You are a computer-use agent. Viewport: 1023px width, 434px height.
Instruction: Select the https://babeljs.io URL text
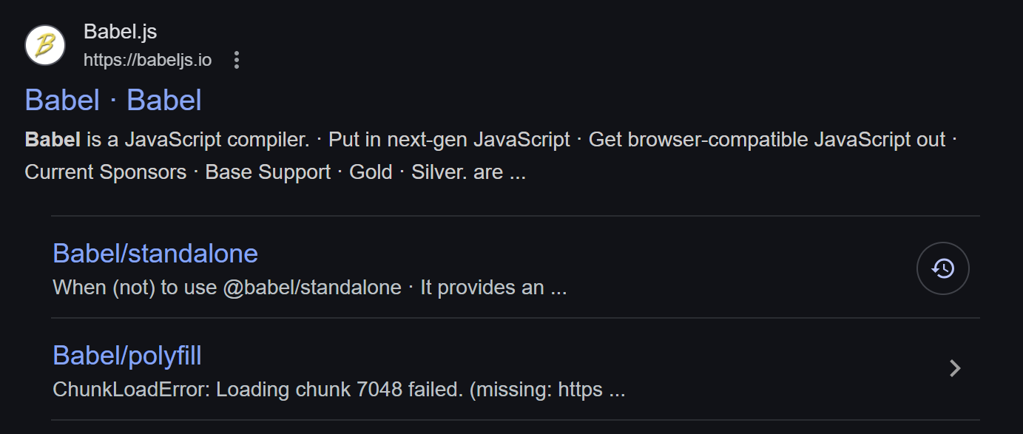pyautogui.click(x=147, y=60)
